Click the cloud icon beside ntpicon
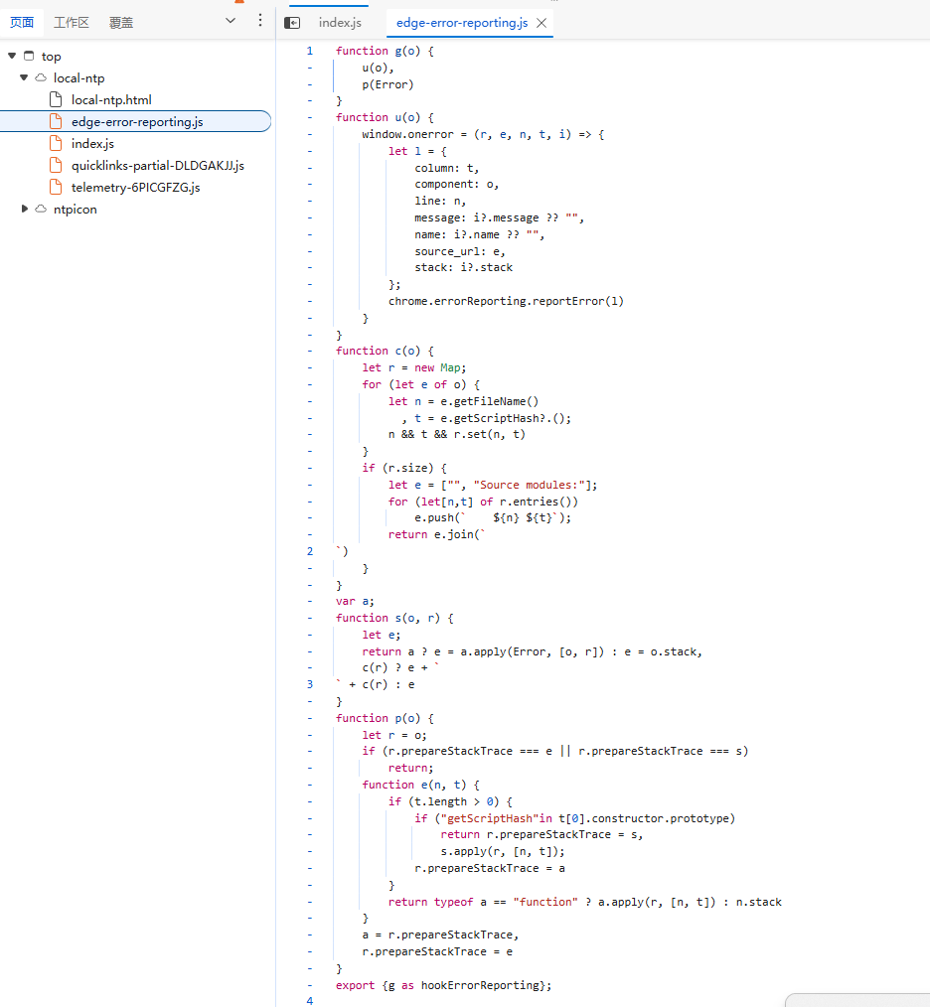This screenshot has width=930, height=1007. point(41,209)
